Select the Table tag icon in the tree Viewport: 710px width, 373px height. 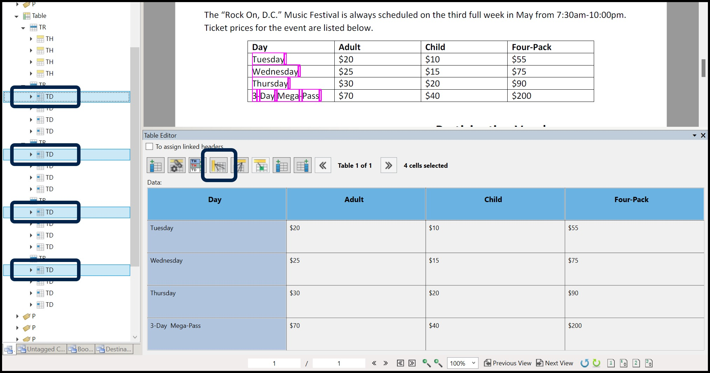click(x=27, y=16)
